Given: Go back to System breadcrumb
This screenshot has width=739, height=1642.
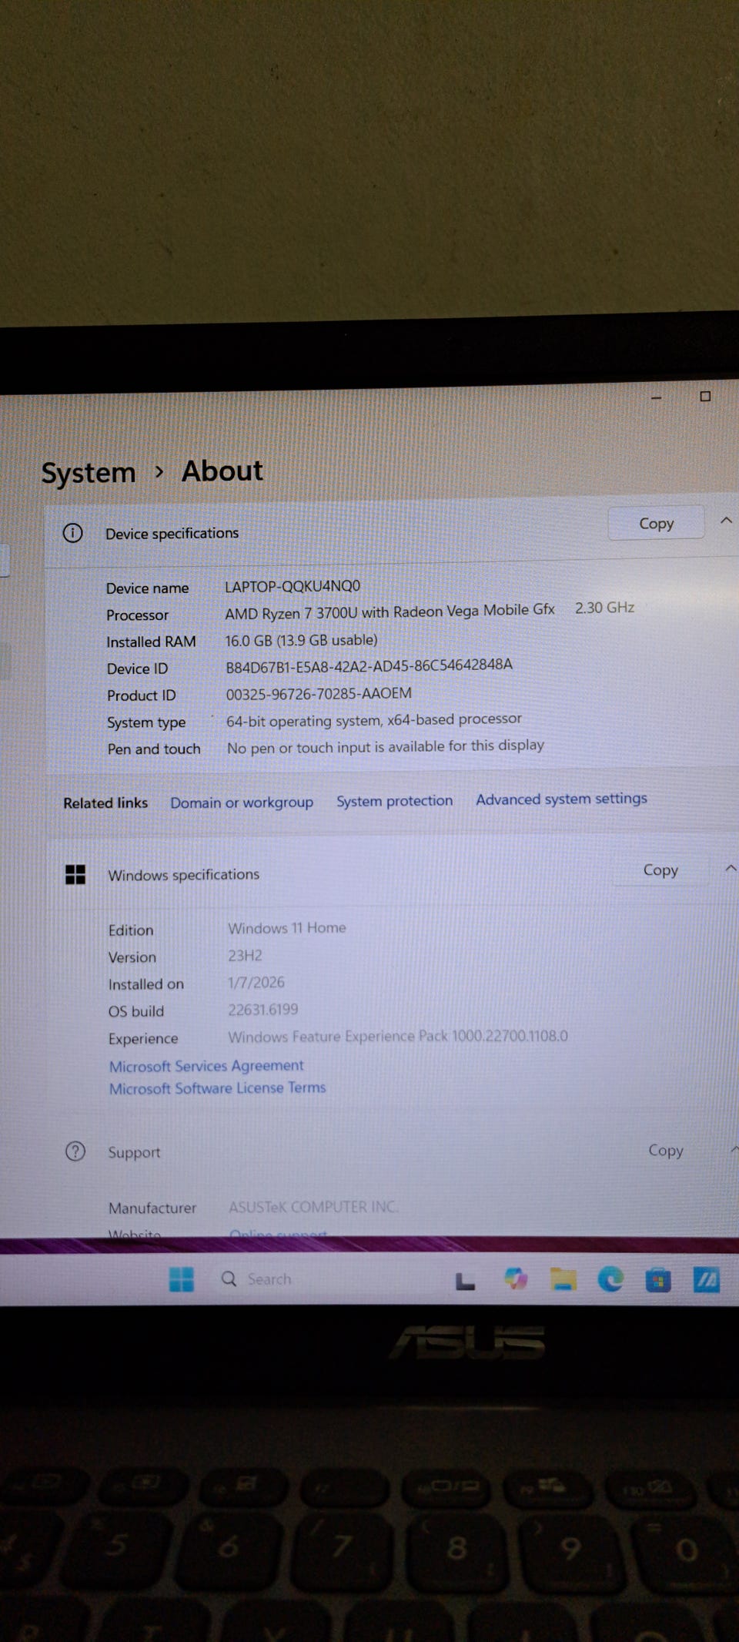Looking at the screenshot, I should pyautogui.click(x=89, y=472).
